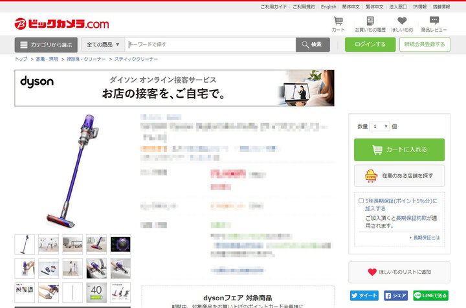Viewport: 466px width, 308px height.
Task: Open the 商品レビュー speech bubble icon
Action: click(x=434, y=24)
